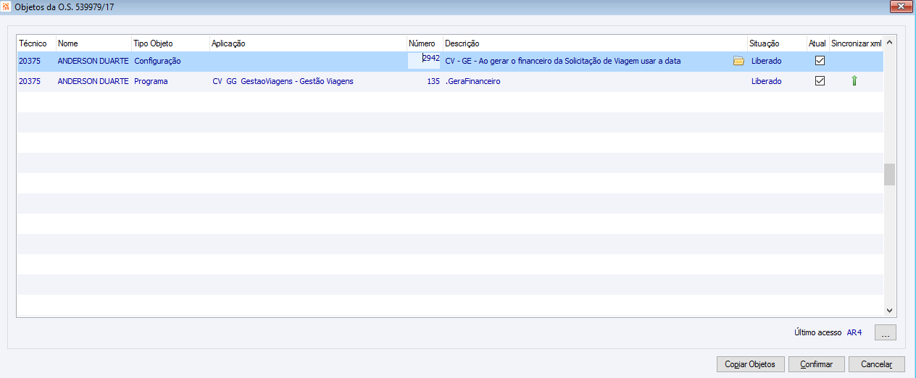
Task: Click the scrollbar's down arrow
Action: pyautogui.click(x=890, y=310)
